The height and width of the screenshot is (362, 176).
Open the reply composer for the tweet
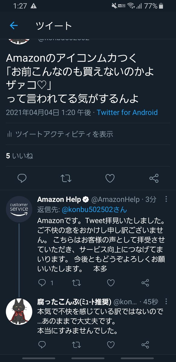(x=23, y=179)
